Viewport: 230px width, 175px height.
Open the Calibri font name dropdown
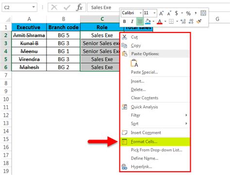(x=140, y=13)
